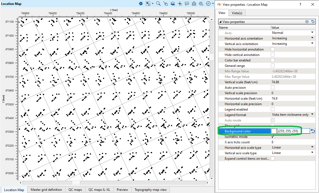Collapse the View properties section
Screen dimensions: 319x193
(220, 22)
